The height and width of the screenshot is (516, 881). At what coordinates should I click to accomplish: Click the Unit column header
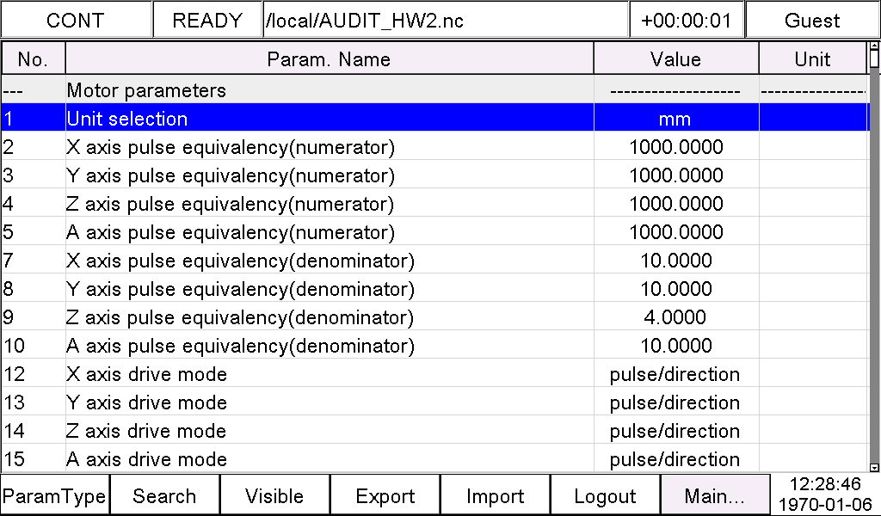[x=812, y=59]
